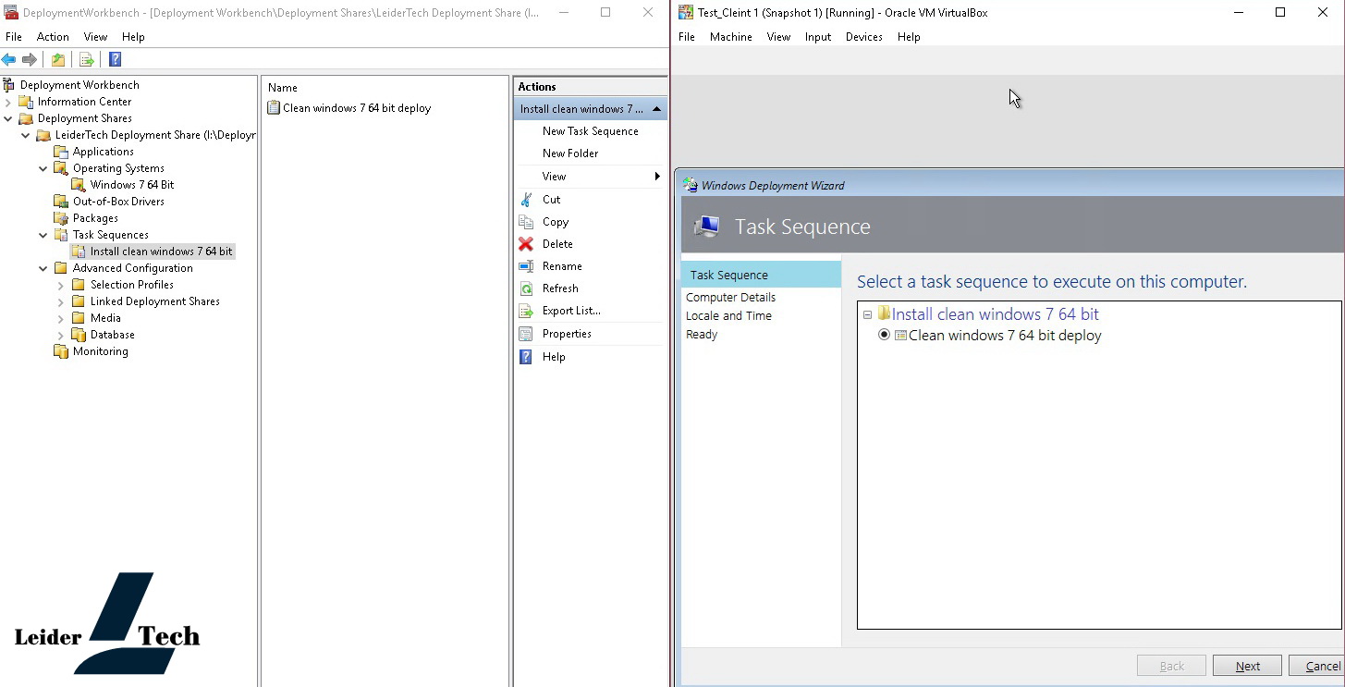The width and height of the screenshot is (1345, 687).
Task: Collapse the Actions pane section header arrow
Action: point(656,109)
